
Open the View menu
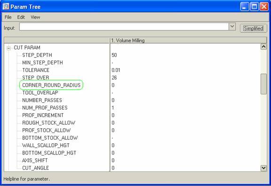tap(35, 17)
